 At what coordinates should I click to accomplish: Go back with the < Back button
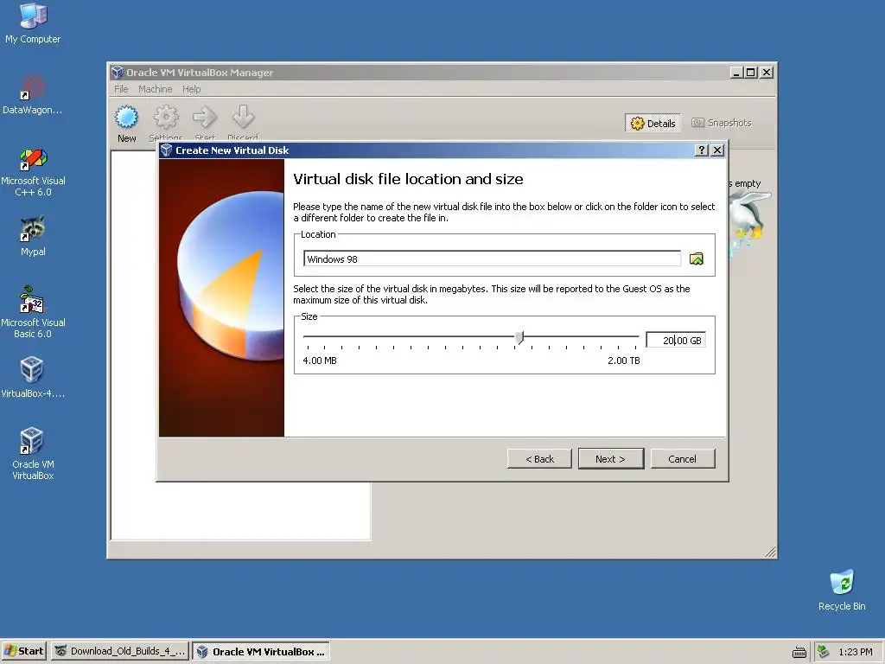pos(539,459)
